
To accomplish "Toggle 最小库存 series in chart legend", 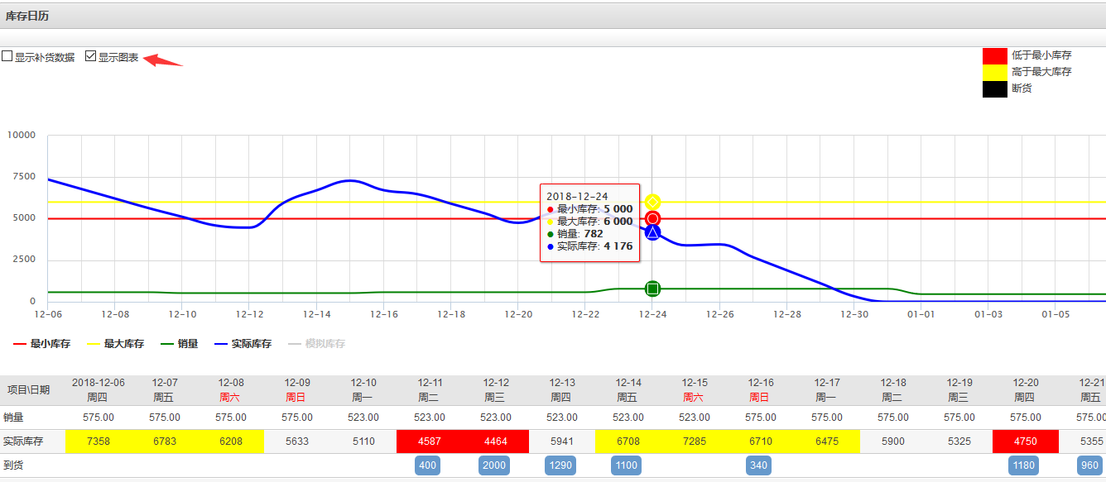I will pyautogui.click(x=42, y=344).
